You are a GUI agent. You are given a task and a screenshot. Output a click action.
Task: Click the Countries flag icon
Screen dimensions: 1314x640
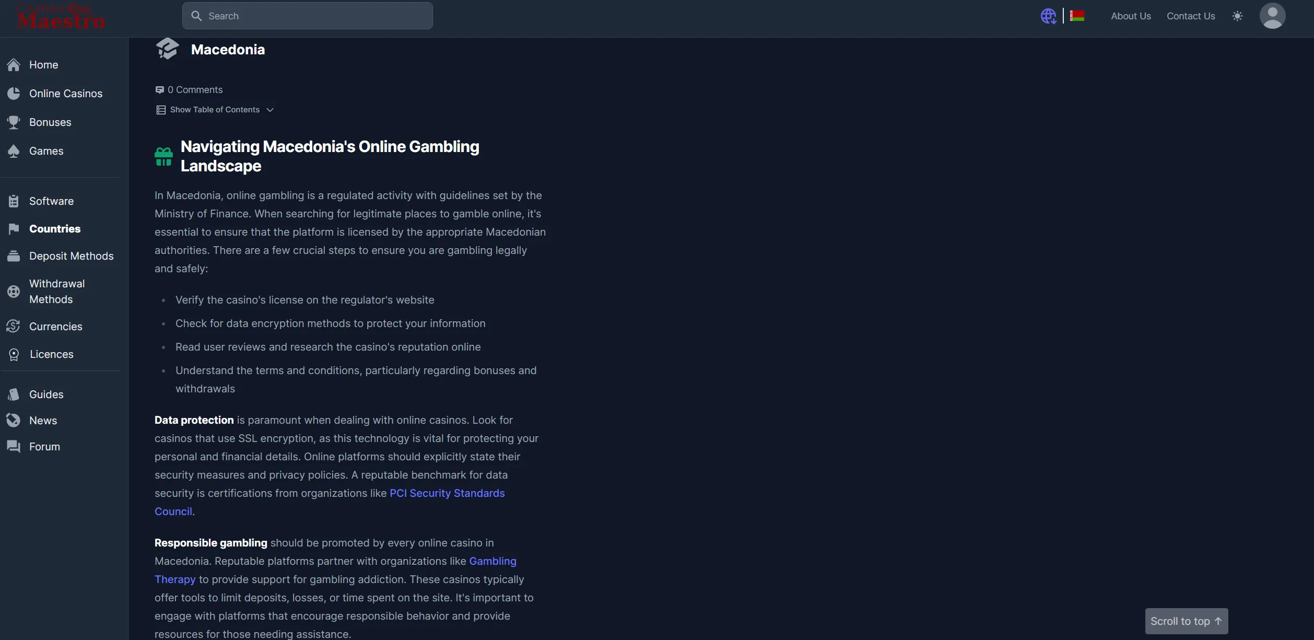pyautogui.click(x=14, y=229)
